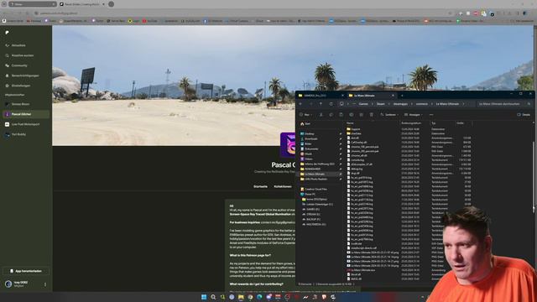Select Low Fuel Motorsport membership
Image resolution: width=537 pixels, height=302 pixels.
[x=26, y=124]
